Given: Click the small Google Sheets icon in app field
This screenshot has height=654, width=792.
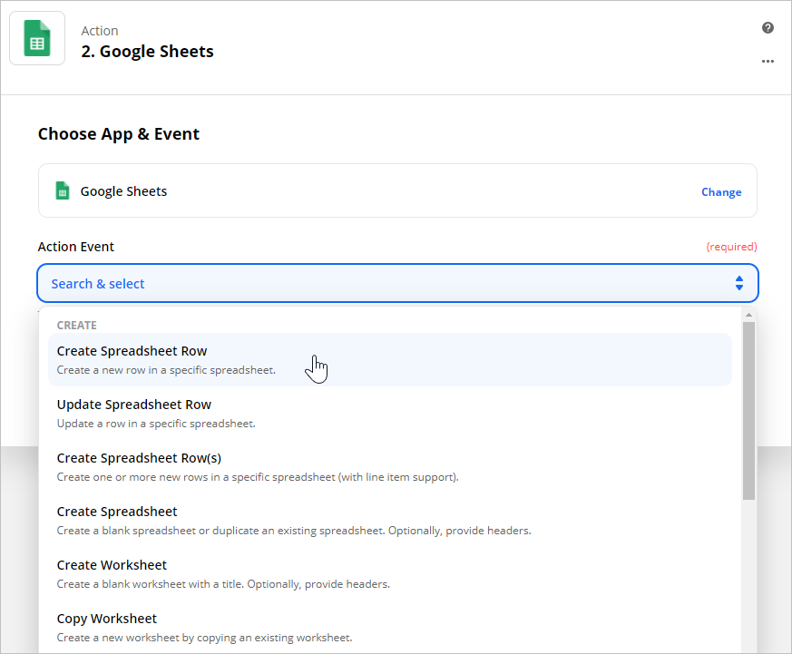Looking at the screenshot, I should (62, 190).
